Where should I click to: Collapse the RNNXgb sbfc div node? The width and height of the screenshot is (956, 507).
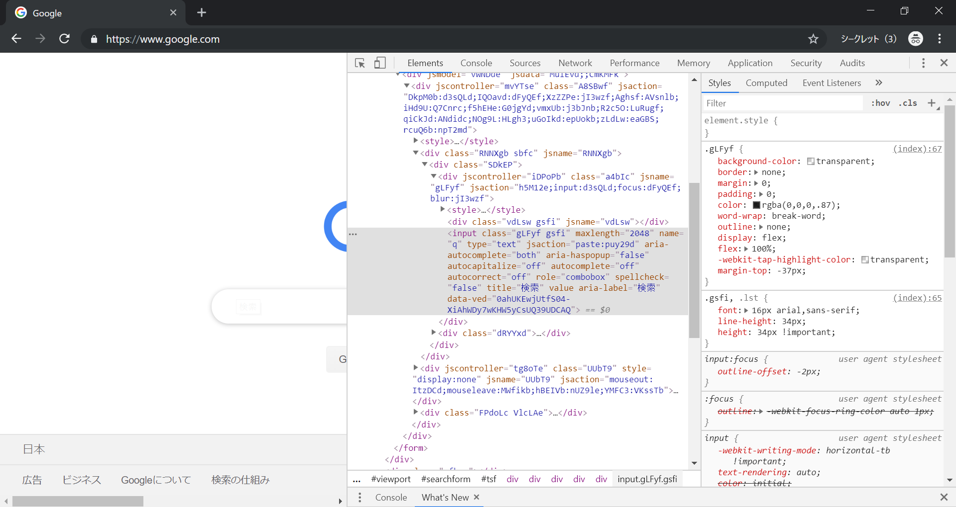click(x=416, y=153)
